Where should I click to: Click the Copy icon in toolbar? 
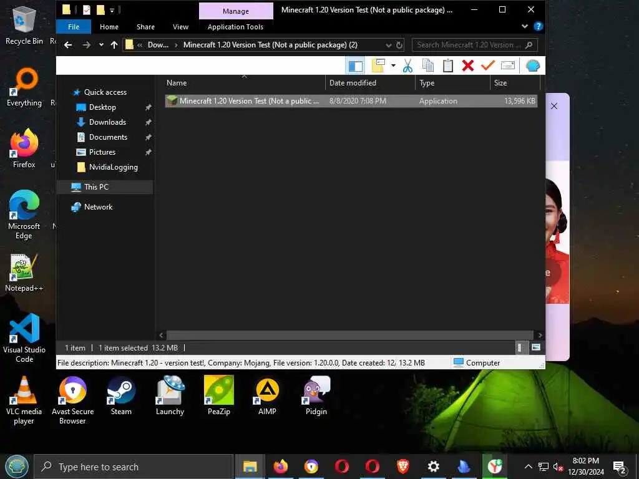pyautogui.click(x=428, y=65)
